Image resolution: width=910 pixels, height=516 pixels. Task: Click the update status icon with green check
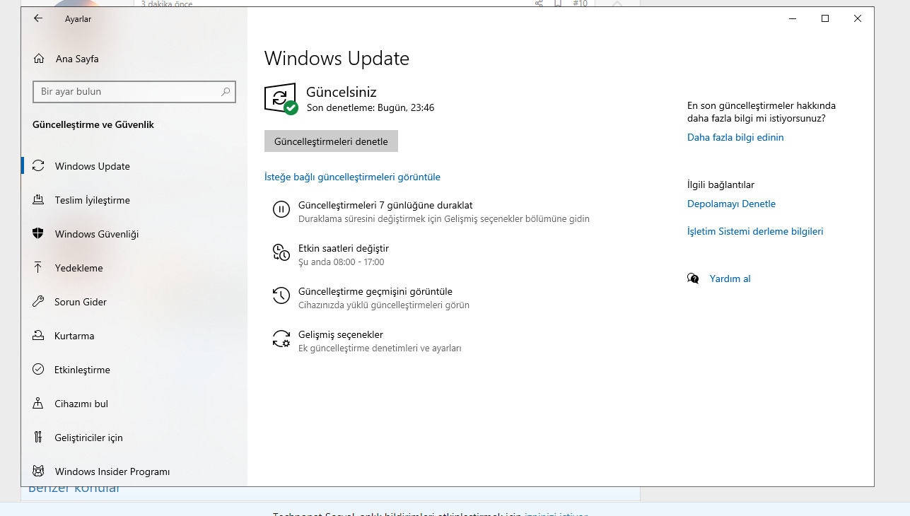(x=281, y=99)
